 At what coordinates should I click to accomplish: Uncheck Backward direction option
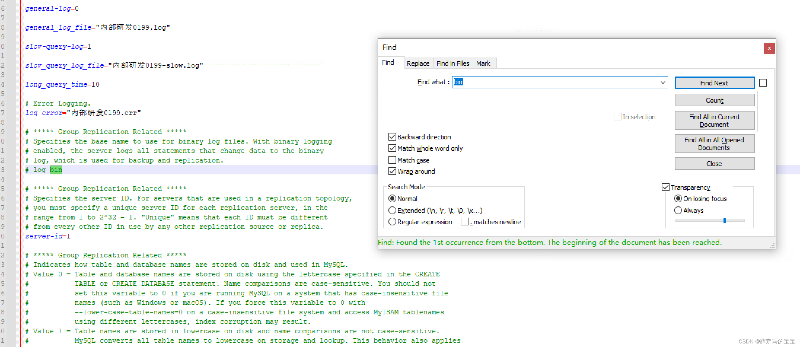392,137
